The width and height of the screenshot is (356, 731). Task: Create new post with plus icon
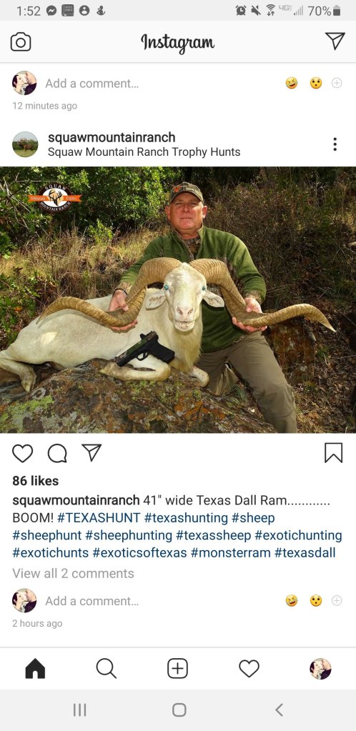click(x=178, y=669)
